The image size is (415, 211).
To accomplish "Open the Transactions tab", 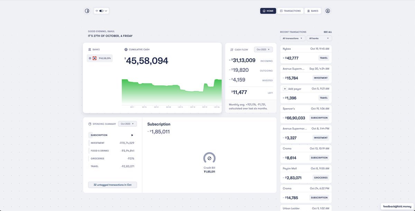I will click(x=290, y=11).
